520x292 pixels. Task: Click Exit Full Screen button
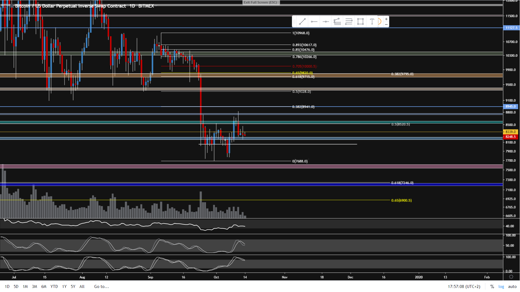pyautogui.click(x=261, y=2)
